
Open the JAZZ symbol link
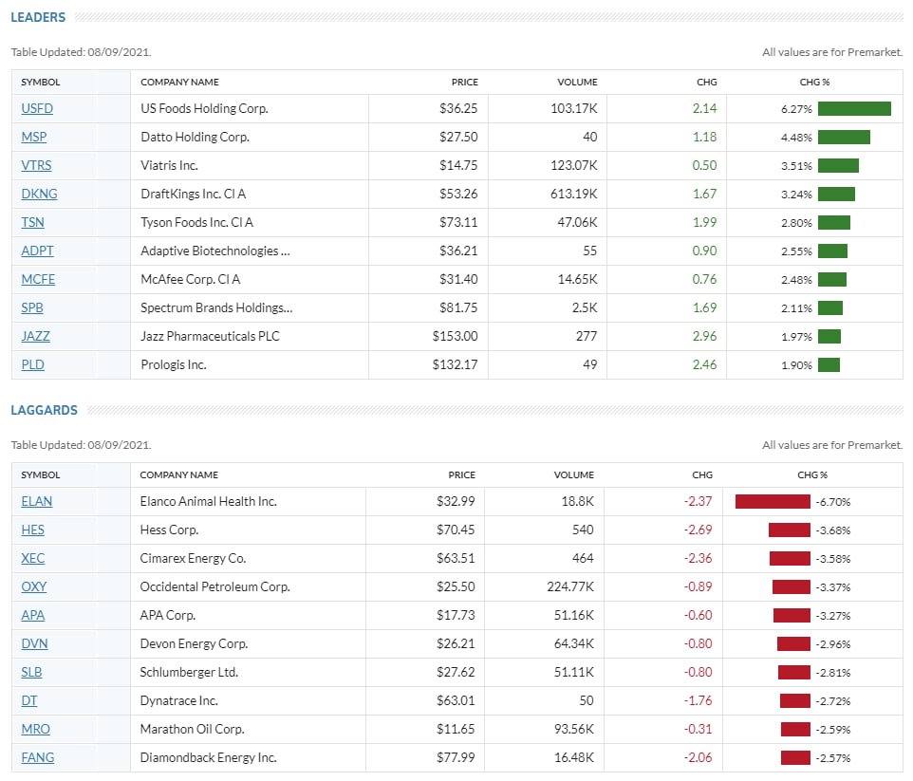(35, 337)
